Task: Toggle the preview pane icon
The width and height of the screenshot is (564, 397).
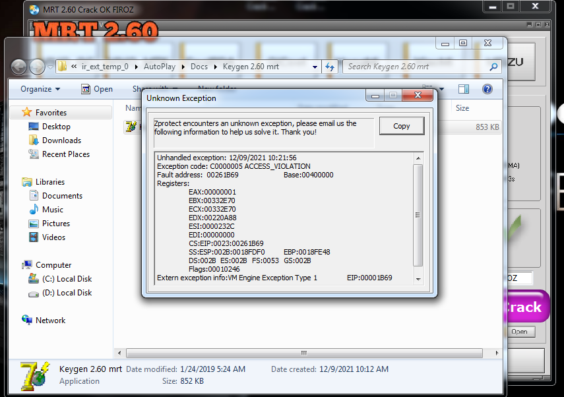Action: click(x=464, y=89)
